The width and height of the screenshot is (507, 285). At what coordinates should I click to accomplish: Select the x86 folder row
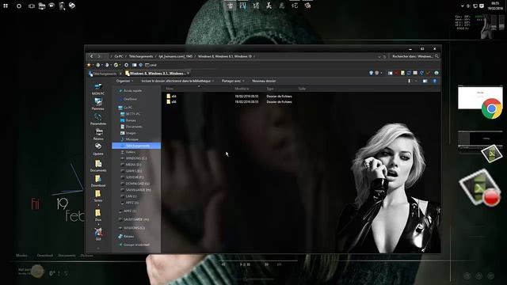(x=230, y=102)
